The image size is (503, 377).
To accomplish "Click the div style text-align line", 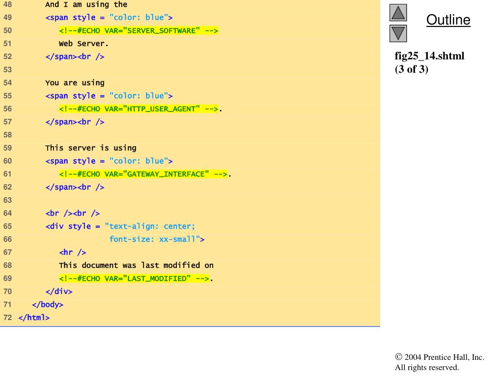I will coord(120,226).
